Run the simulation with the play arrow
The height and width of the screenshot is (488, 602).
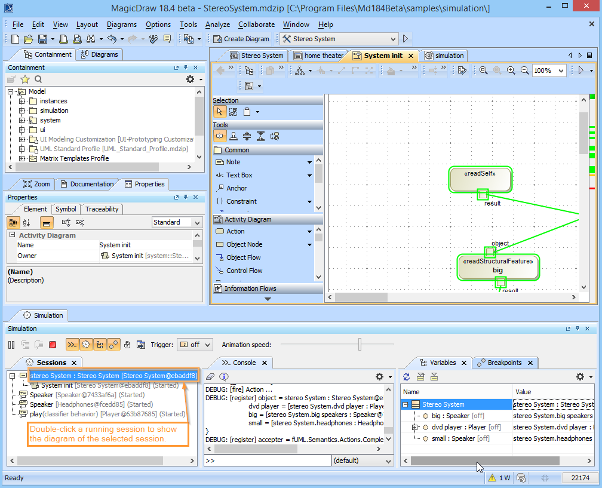pos(406,38)
